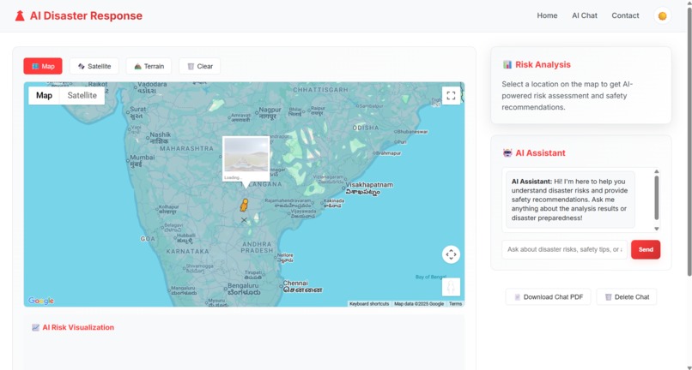
Task: Download the chat as PDF
Action: tap(548, 297)
